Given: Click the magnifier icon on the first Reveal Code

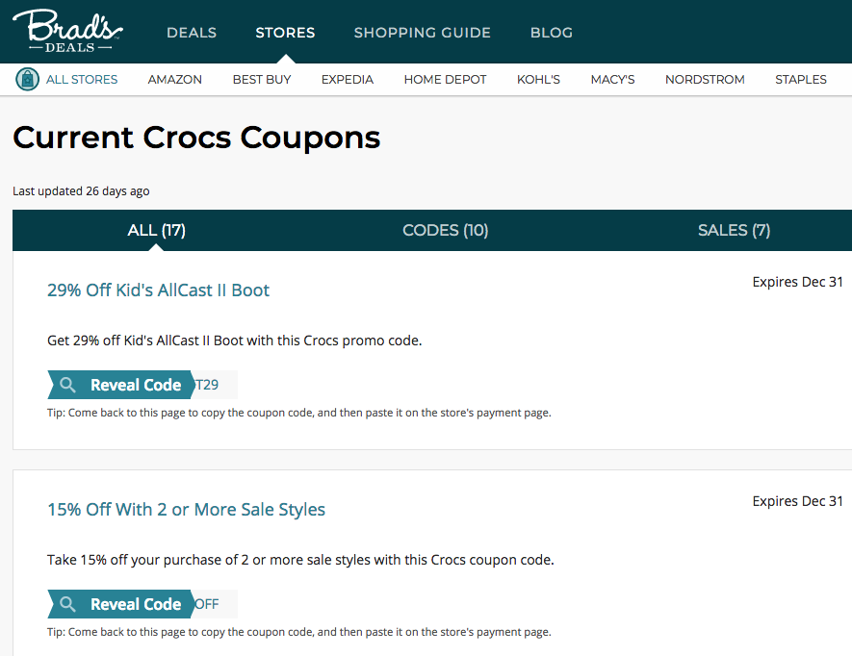Looking at the screenshot, I should 67,385.
